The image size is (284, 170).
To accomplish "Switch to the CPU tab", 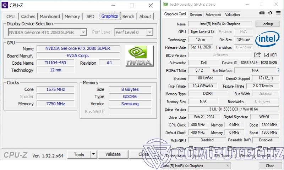I will [x=11, y=16].
